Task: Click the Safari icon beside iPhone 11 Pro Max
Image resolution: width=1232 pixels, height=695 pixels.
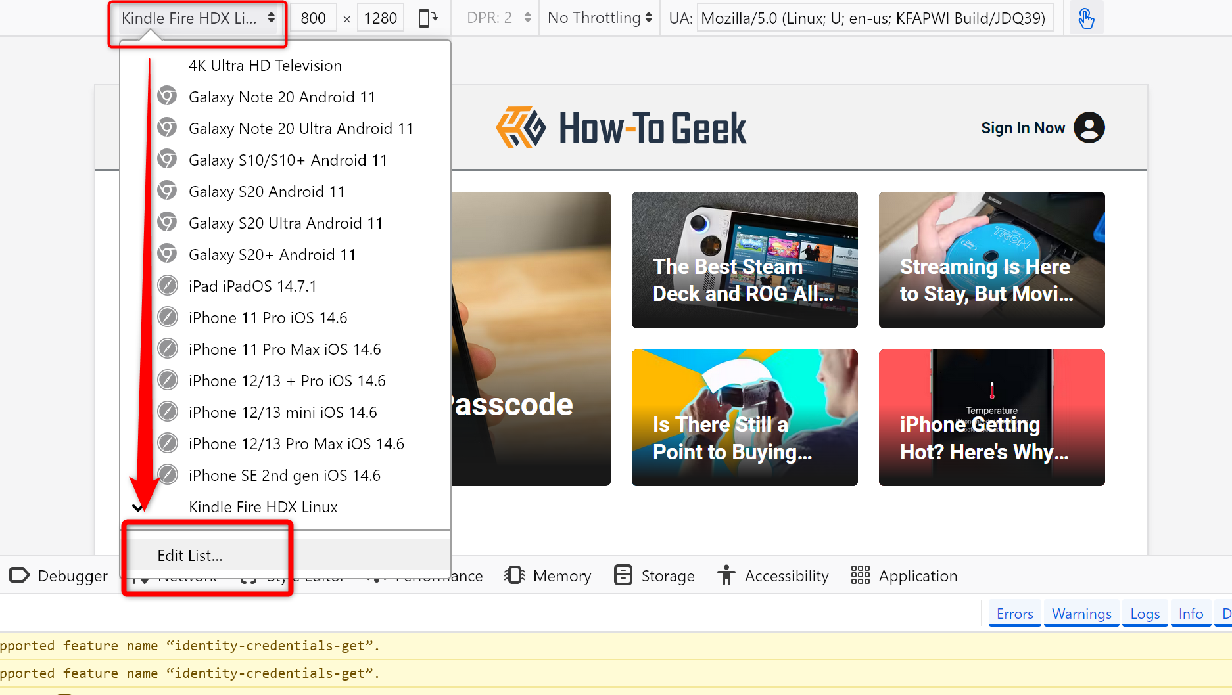Action: tap(168, 348)
